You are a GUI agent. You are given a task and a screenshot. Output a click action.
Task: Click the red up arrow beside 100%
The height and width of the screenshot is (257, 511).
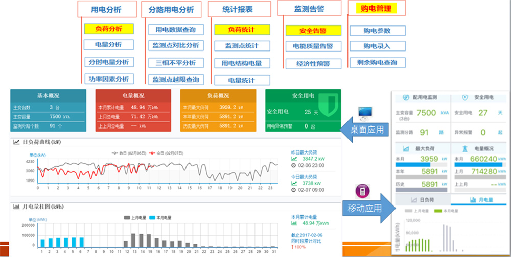tap(293, 247)
